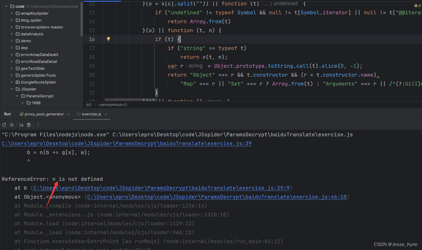422x250 pixels.
Task: Close the proxy_pool_generator run tab
Action: (x=68, y=114)
